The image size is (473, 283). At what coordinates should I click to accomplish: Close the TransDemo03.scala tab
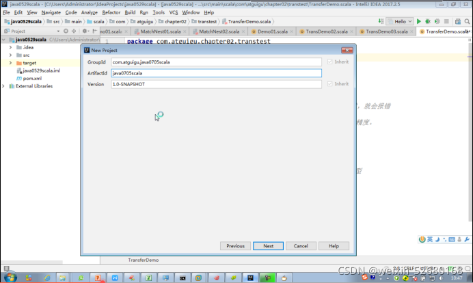tap(411, 31)
